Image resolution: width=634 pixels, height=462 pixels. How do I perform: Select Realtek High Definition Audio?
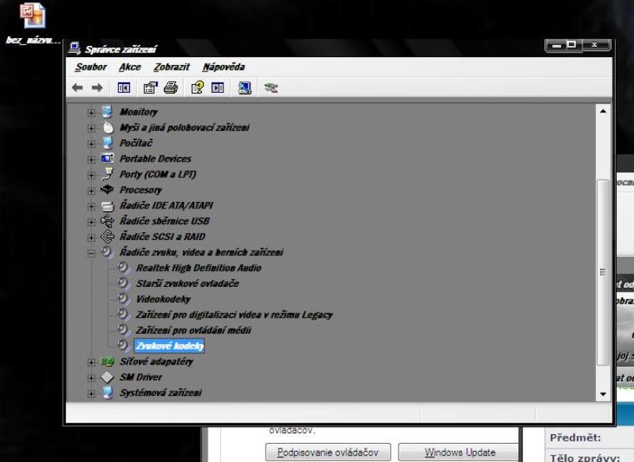coord(199,268)
